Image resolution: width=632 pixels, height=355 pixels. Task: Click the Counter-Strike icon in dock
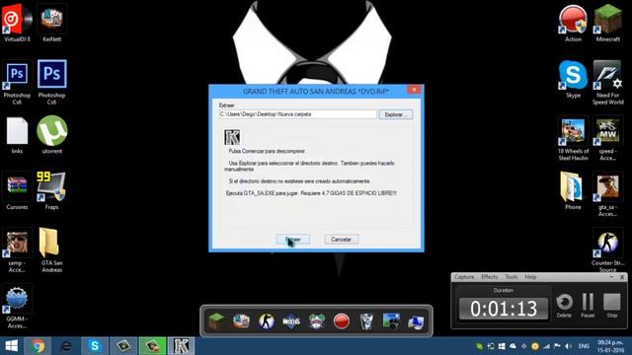tap(267, 321)
